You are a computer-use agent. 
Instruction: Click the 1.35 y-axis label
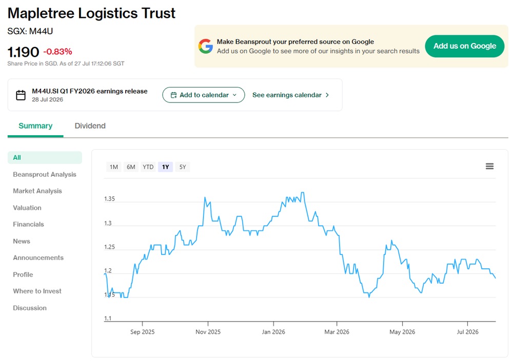coord(110,199)
